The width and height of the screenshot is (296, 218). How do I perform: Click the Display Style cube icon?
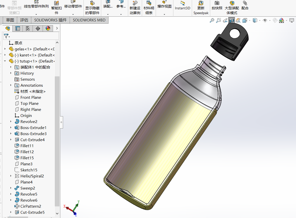(x=255, y=20)
